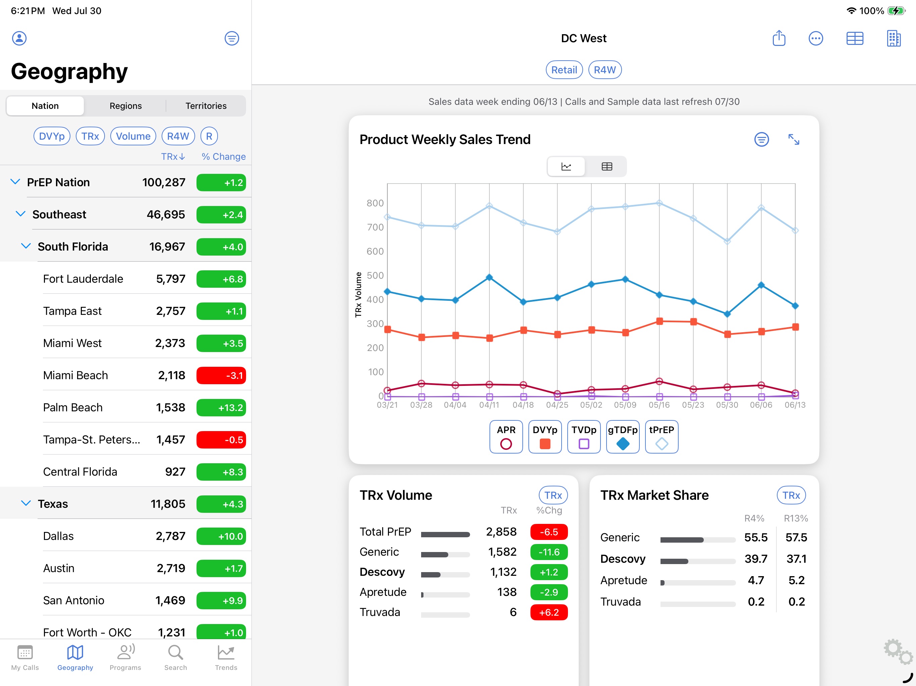Open the Geography tab in bottom bar
Image resolution: width=916 pixels, height=686 pixels.
coord(75,658)
